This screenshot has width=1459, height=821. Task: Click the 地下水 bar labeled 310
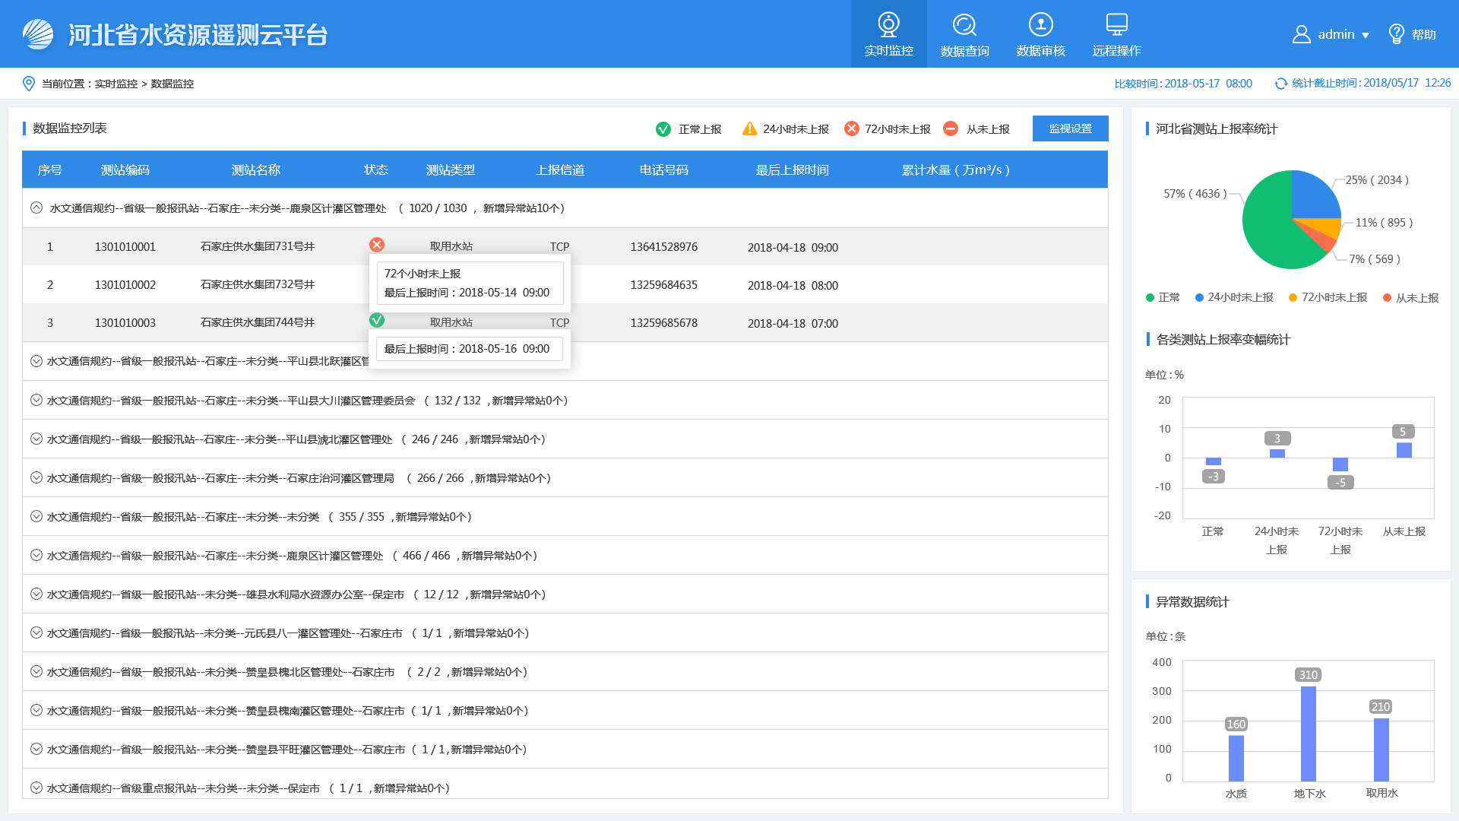tap(1308, 734)
